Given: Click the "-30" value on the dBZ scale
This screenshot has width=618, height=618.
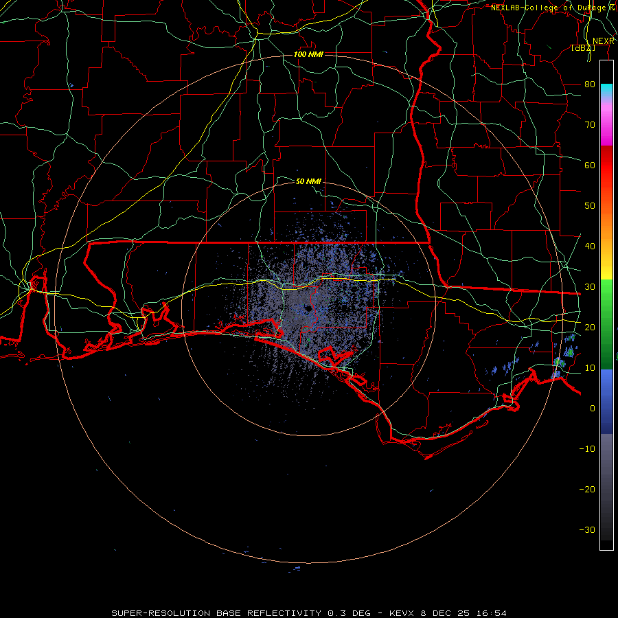Looking at the screenshot, I should (587, 529).
